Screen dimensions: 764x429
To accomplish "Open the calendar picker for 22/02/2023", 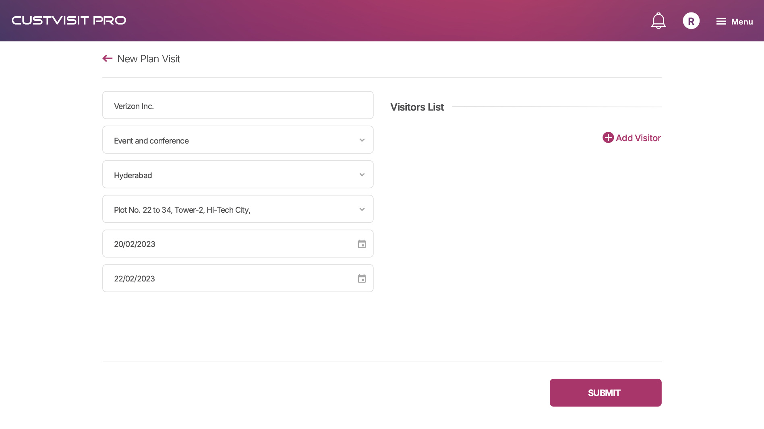I will pyautogui.click(x=362, y=279).
